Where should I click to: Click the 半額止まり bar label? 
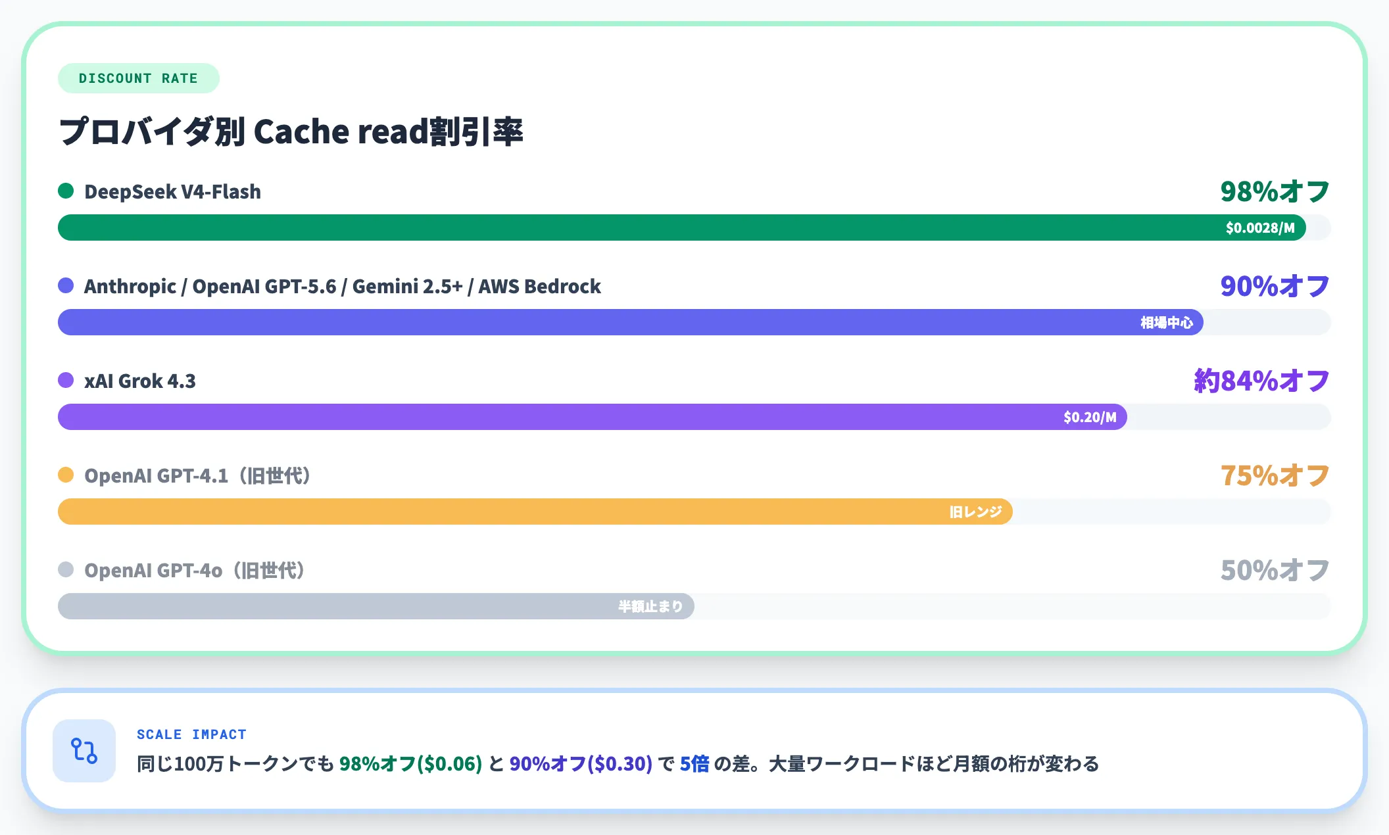(650, 607)
